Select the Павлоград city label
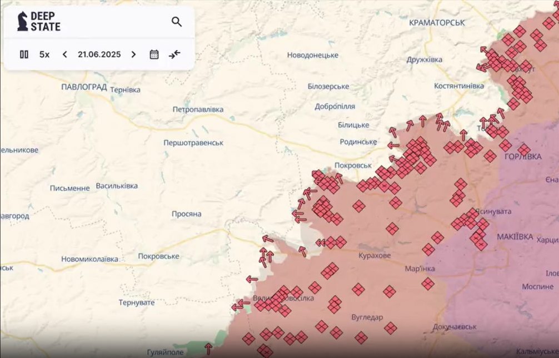Viewport: 559px width, 358px height. click(84, 87)
